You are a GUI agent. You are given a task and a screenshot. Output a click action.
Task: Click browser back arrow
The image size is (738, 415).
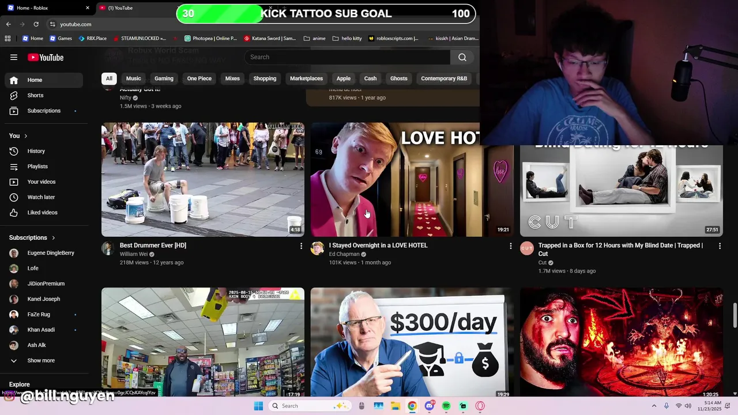click(8, 24)
